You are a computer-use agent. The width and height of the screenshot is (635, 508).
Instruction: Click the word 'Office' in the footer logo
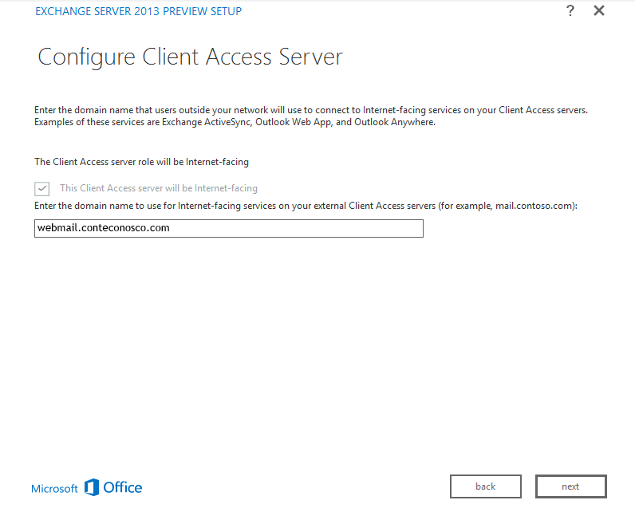pos(123,487)
